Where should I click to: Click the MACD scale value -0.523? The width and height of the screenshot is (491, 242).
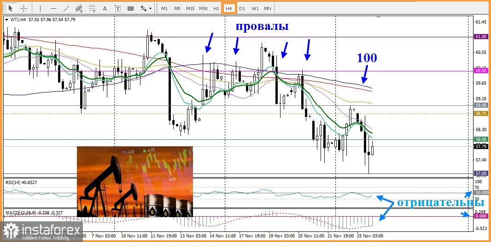tap(481, 228)
